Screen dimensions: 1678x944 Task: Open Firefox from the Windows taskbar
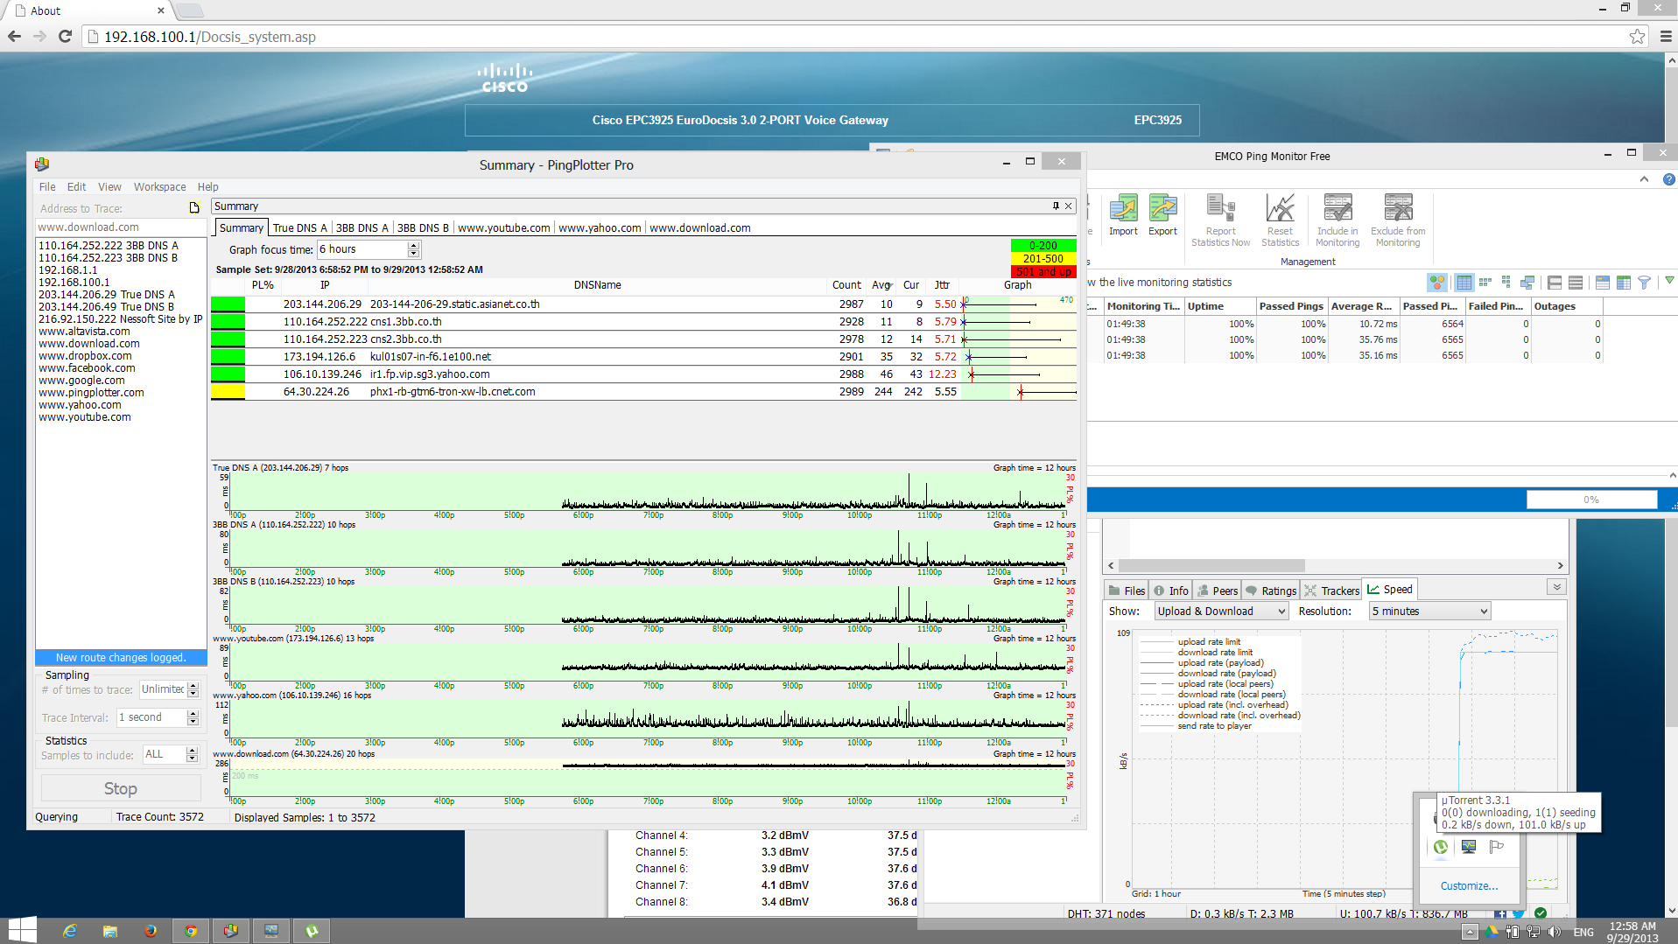pyautogui.click(x=151, y=931)
